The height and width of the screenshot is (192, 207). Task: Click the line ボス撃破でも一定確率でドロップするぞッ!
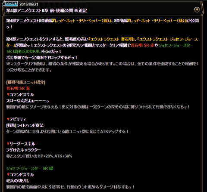pyautogui.click(x=42, y=58)
